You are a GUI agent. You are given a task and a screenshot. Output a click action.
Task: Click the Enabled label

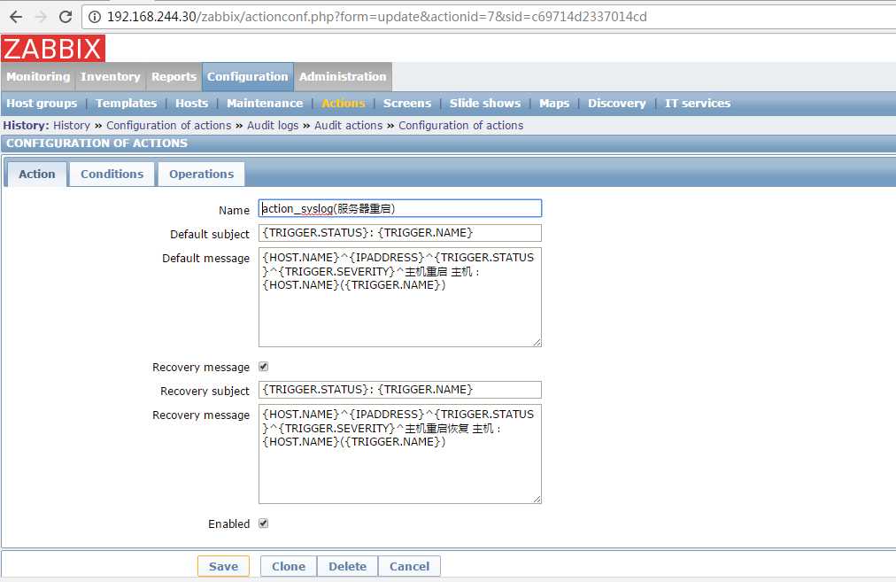pos(228,524)
